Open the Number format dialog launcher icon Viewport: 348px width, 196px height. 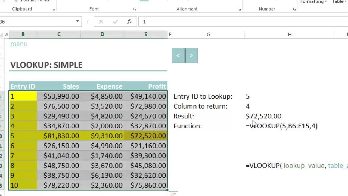[294, 9]
